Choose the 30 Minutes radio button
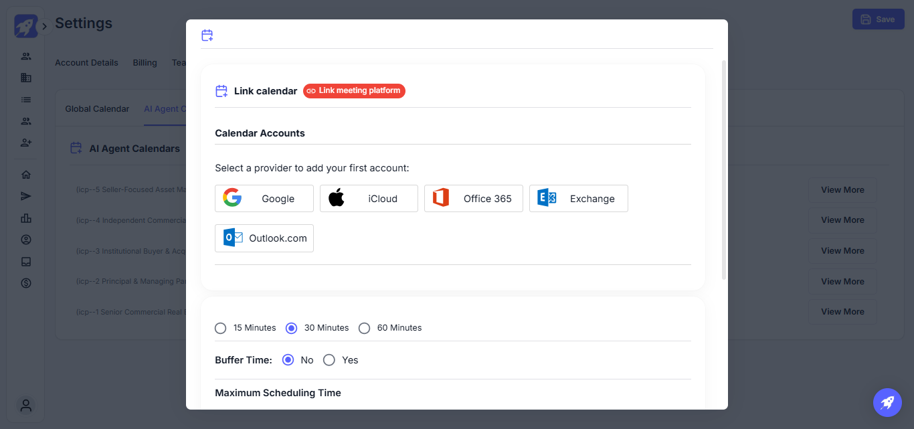The width and height of the screenshot is (914, 429). pos(292,328)
